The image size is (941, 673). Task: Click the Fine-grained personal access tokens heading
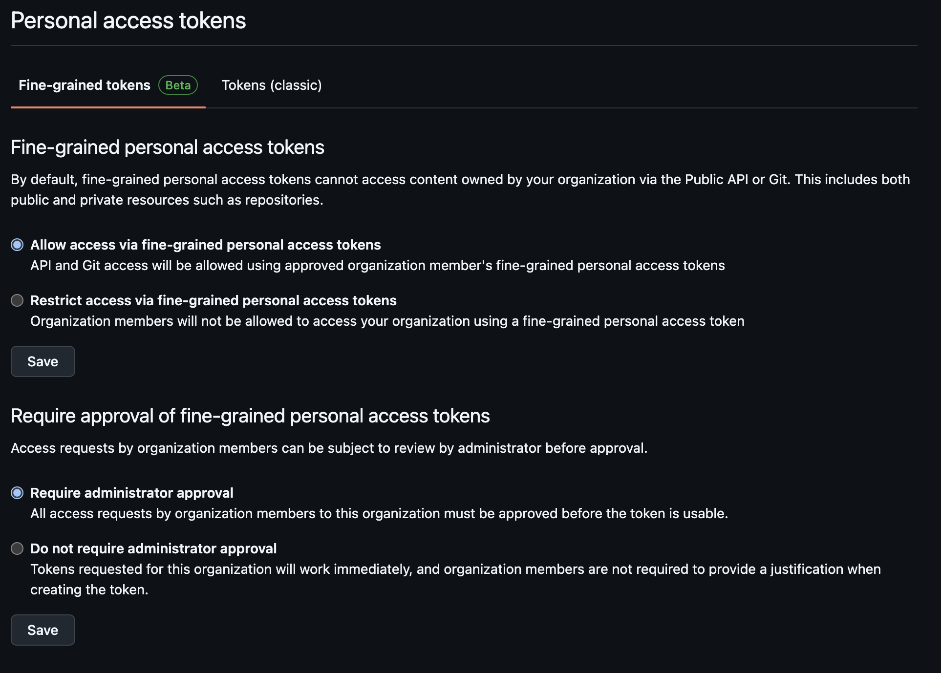coord(167,146)
